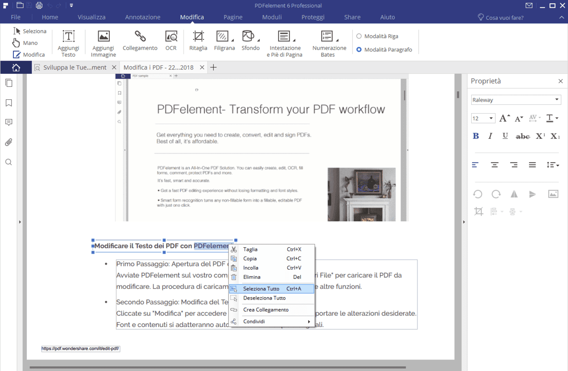Click the pdf.wondershare.com edit-pdf link
This screenshot has width=568, height=371.
(x=81, y=348)
